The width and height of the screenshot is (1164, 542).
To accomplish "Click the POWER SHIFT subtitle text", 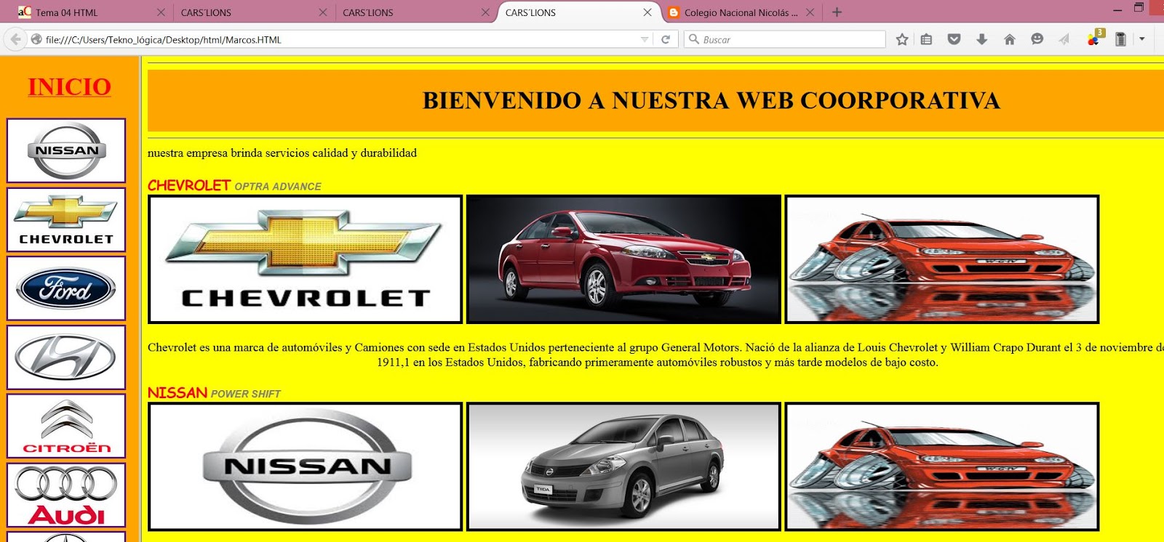I will pyautogui.click(x=246, y=394).
